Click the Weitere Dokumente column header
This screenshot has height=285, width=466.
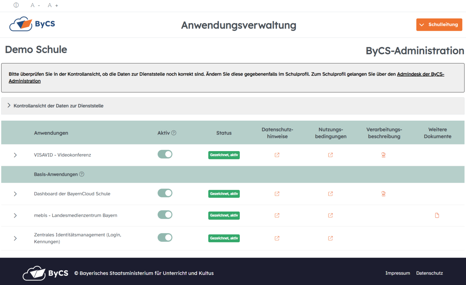tap(438, 133)
